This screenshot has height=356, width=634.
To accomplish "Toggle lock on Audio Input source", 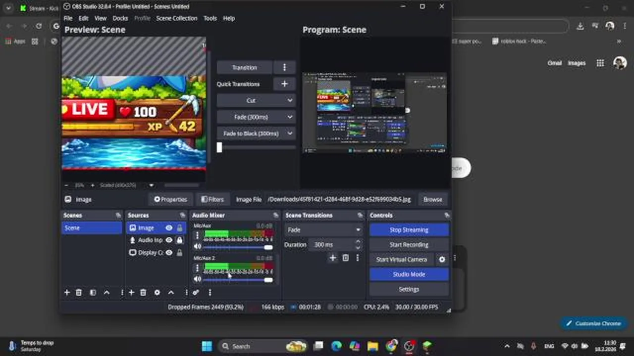I will point(180,240).
